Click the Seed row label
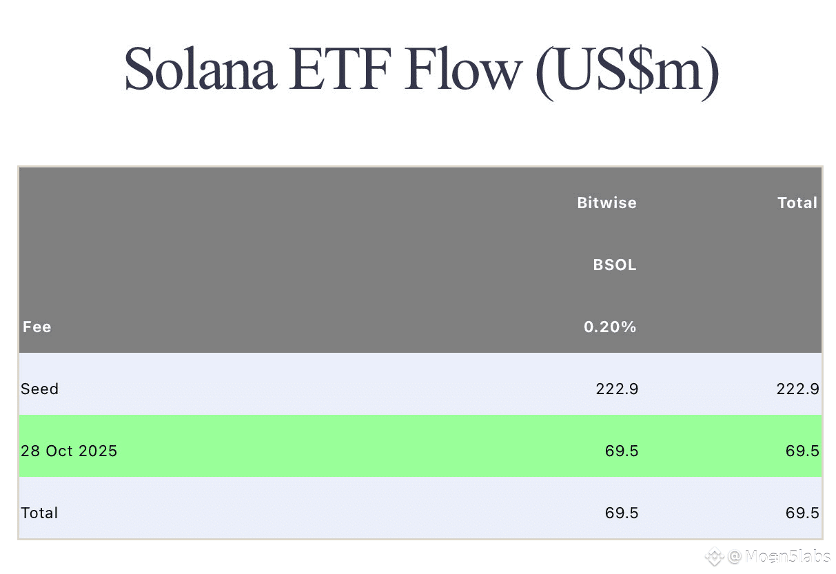This screenshot has height=574, width=836. (40, 389)
